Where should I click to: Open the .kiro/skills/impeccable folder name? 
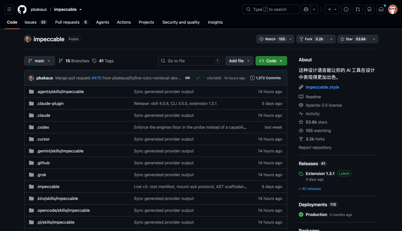tap(57, 199)
